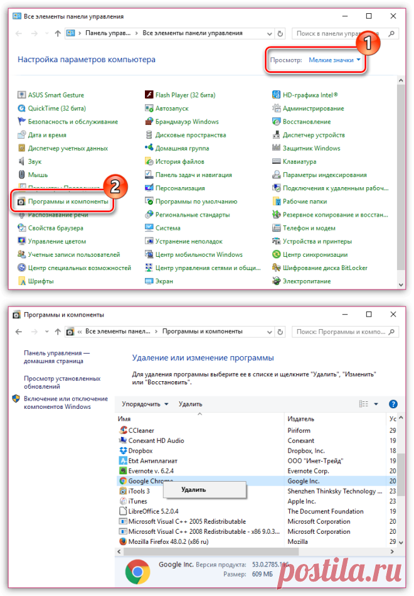
Task: Open Просмотр установленных обновлений link
Action: (62, 382)
